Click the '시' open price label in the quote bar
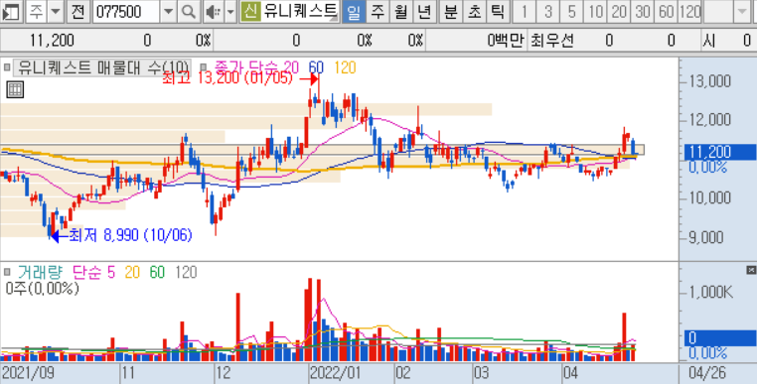757x384 pixels. [708, 41]
